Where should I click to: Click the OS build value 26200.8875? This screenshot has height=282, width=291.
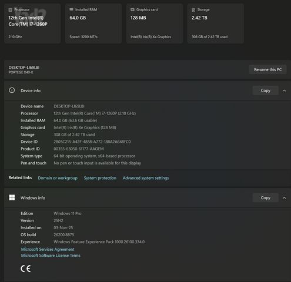click(x=64, y=235)
